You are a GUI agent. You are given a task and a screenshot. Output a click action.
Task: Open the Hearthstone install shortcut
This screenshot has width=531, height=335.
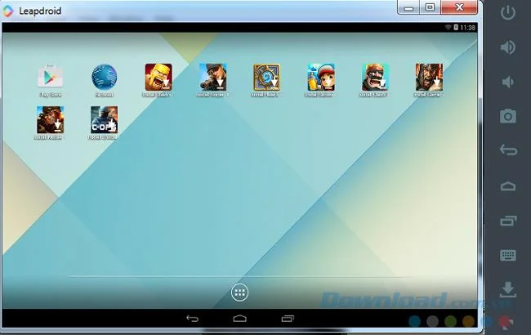click(266, 78)
